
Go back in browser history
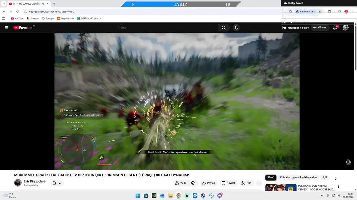4,12
